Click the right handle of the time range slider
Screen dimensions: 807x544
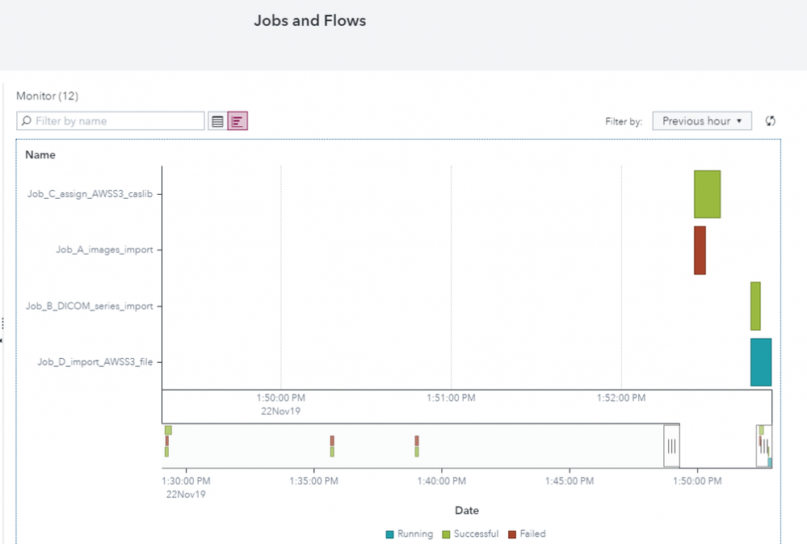763,446
